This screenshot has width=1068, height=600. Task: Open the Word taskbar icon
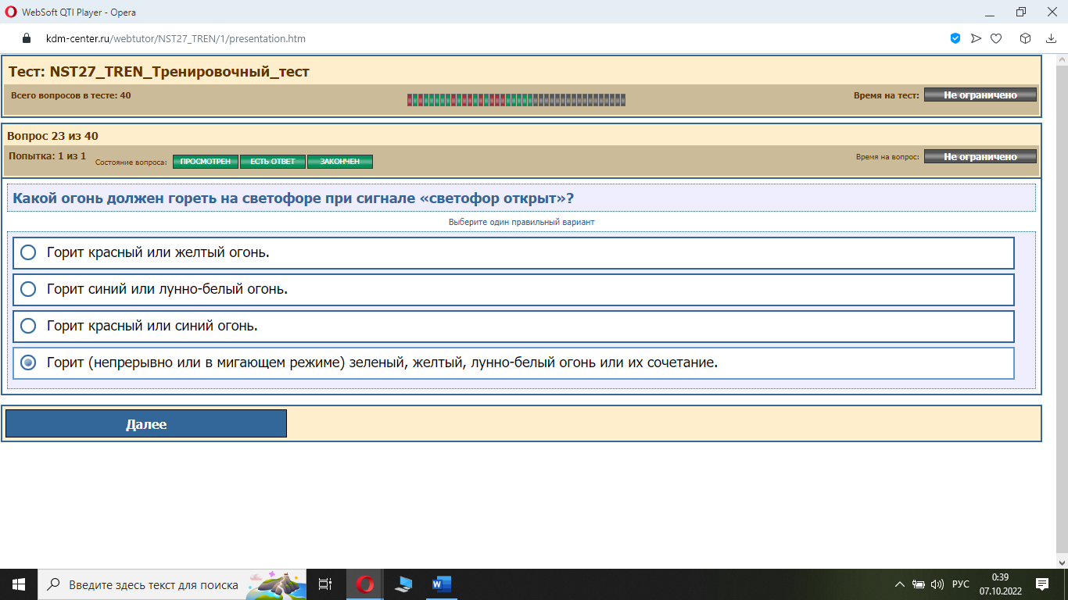(x=441, y=584)
